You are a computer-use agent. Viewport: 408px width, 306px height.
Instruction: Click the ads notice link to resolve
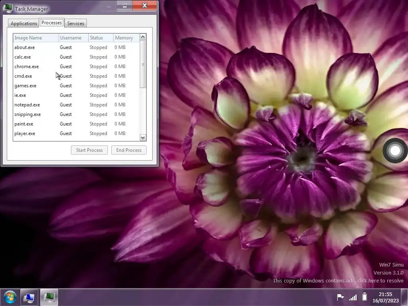point(338,281)
